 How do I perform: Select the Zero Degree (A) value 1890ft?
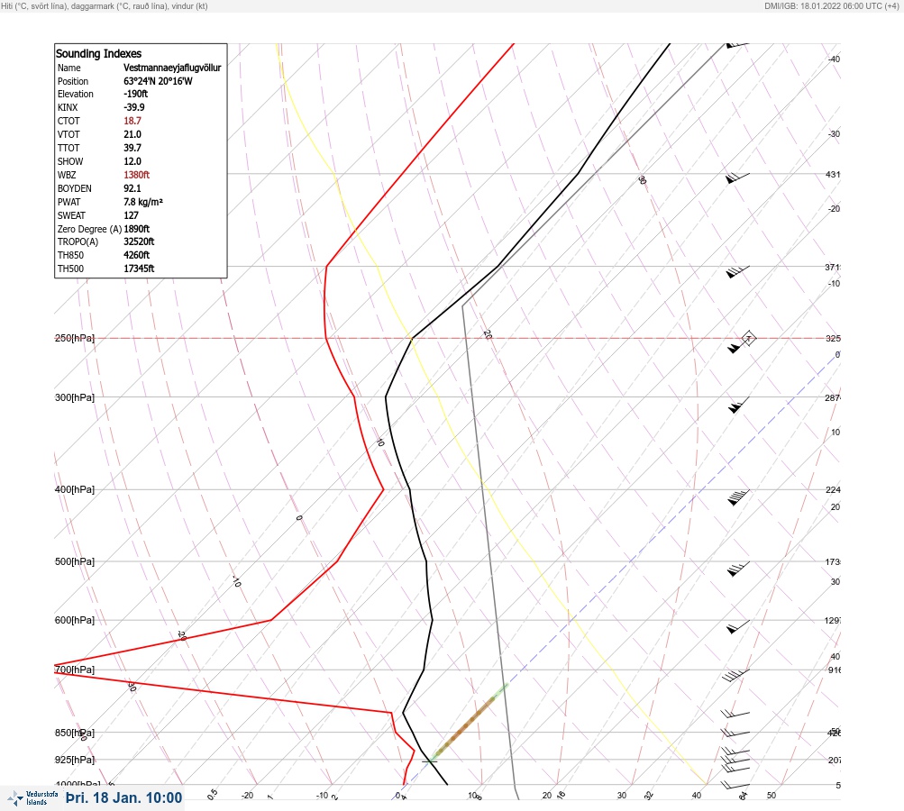(137, 229)
